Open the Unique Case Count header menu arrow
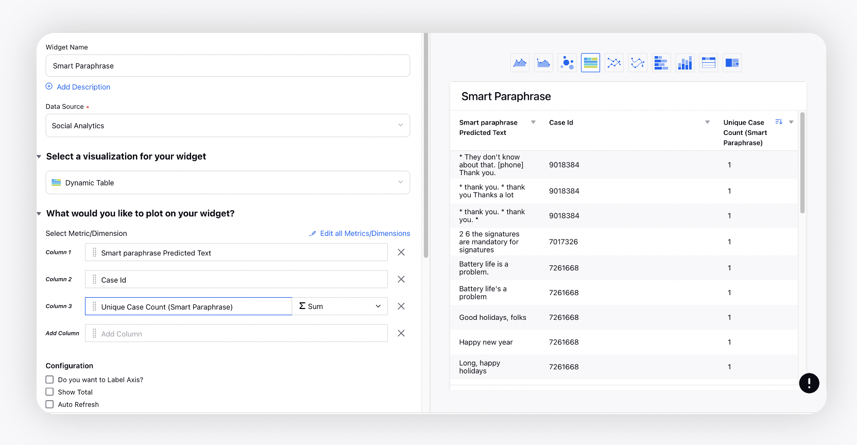This screenshot has width=857, height=445. click(791, 122)
